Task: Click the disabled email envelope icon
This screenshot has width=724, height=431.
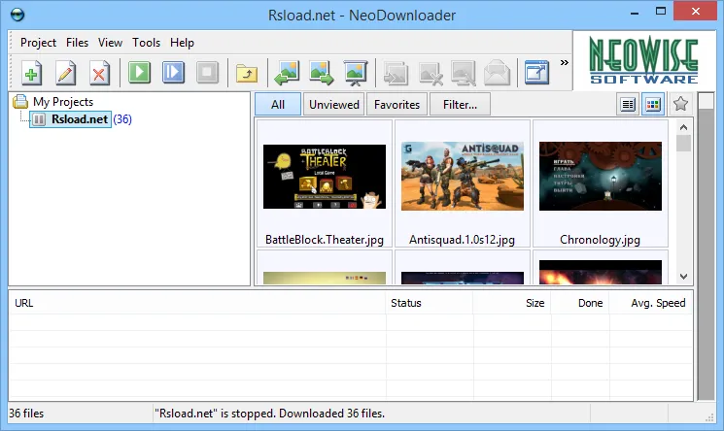Action: pyautogui.click(x=497, y=73)
